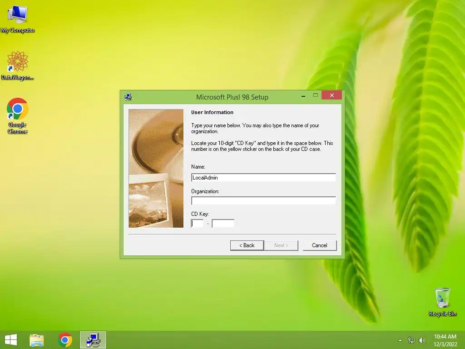This screenshot has width=465, height=349.
Task: Open Chrome from the taskbar
Action: point(65,340)
